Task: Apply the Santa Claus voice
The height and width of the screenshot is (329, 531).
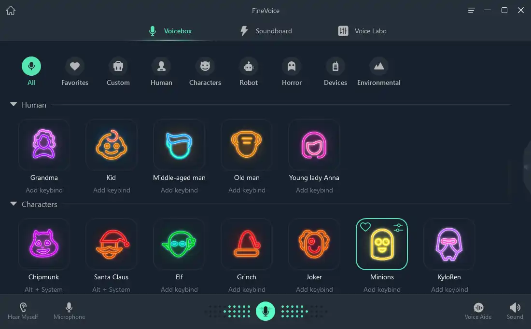Action: pos(112,244)
